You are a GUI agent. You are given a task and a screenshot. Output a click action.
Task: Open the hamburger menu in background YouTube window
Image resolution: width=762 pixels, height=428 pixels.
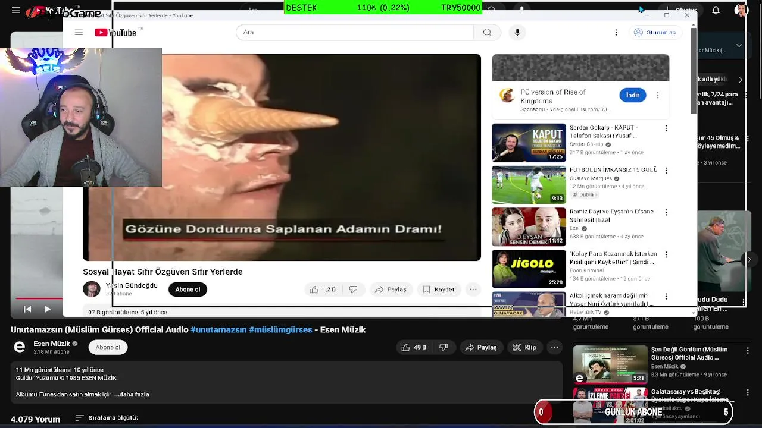pyautogui.click(x=16, y=10)
